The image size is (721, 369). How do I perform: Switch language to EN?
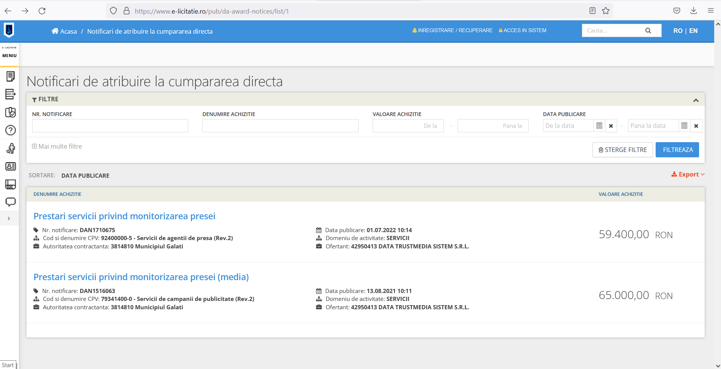coord(693,31)
